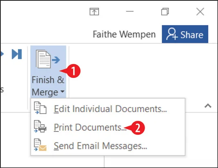Image resolution: width=218 pixels, height=168 pixels.
Task: Collapse the ribbon with the chevron arrow
Action: pos(208,106)
